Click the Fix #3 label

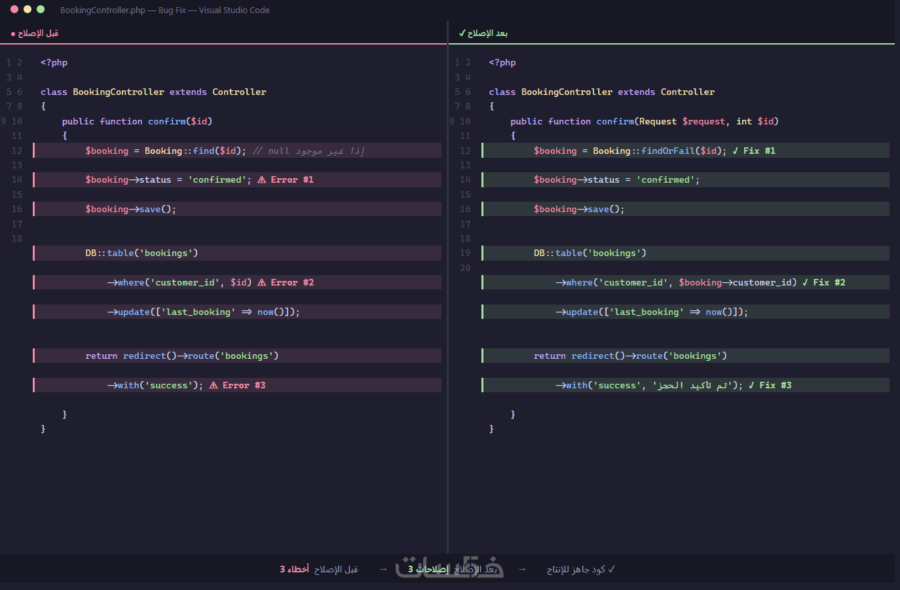pos(776,386)
